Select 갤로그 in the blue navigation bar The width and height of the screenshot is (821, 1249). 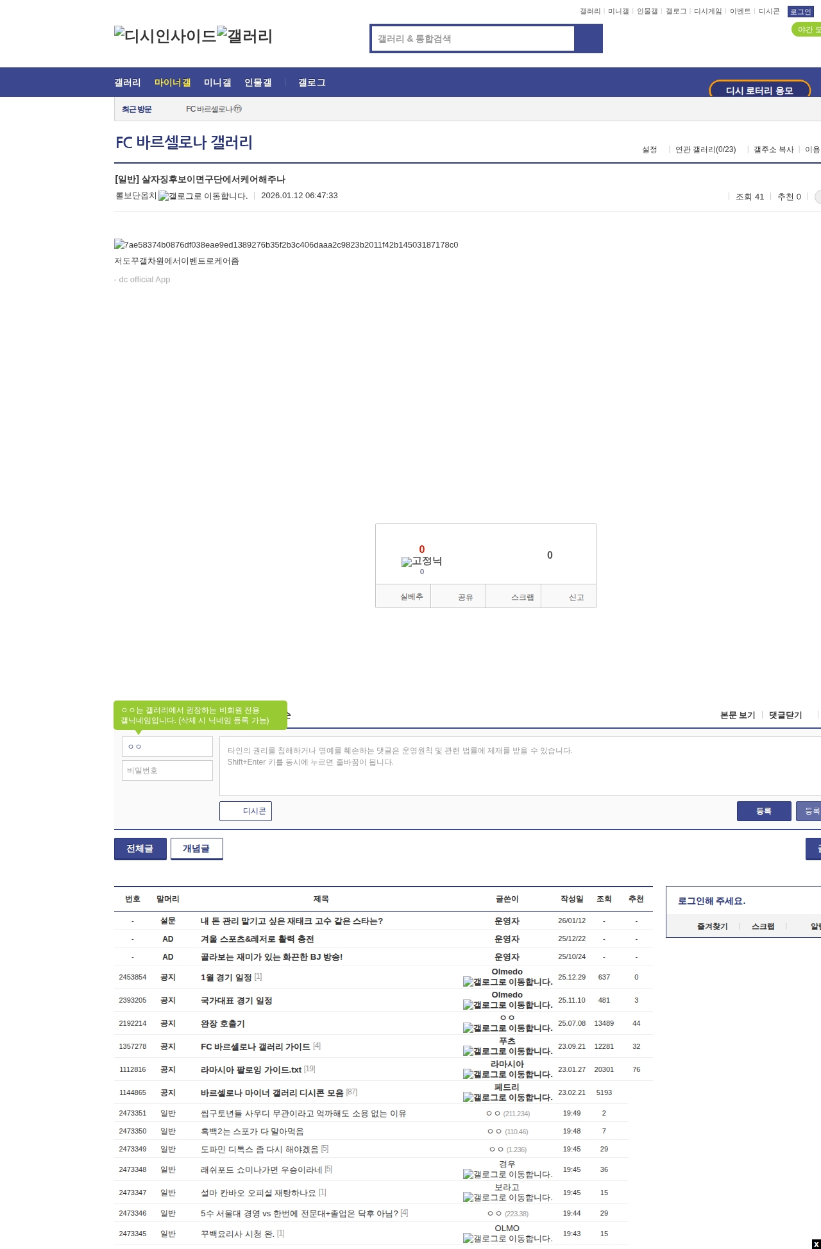[312, 83]
